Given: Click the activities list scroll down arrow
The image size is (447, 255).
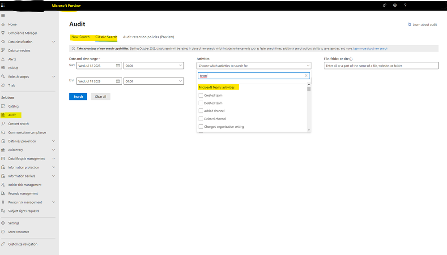Looking at the screenshot, I should [x=309, y=130].
